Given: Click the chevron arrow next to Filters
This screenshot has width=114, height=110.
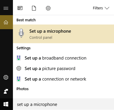Looking at the screenshot, I should pyautogui.click(x=107, y=8).
